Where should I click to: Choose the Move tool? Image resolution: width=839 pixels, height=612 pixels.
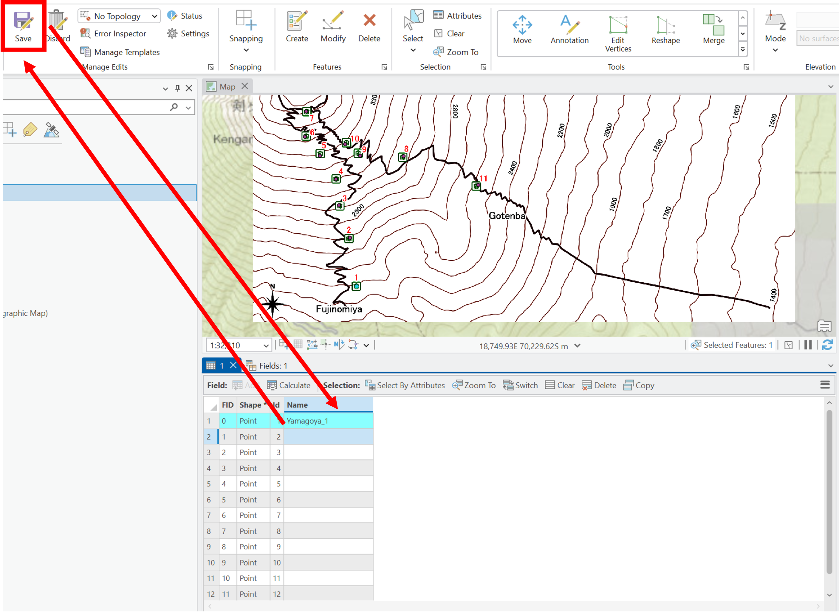[522, 30]
